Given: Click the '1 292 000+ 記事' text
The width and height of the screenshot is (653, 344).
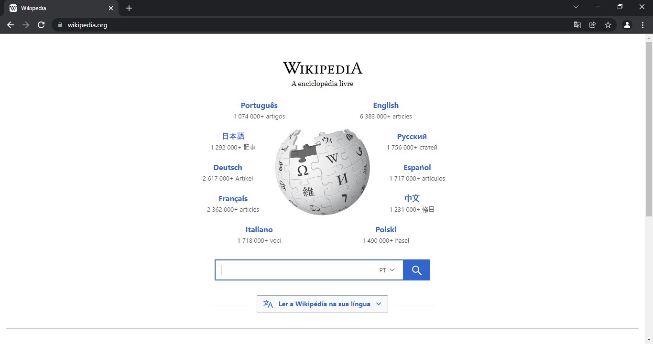Looking at the screenshot, I should point(233,148).
